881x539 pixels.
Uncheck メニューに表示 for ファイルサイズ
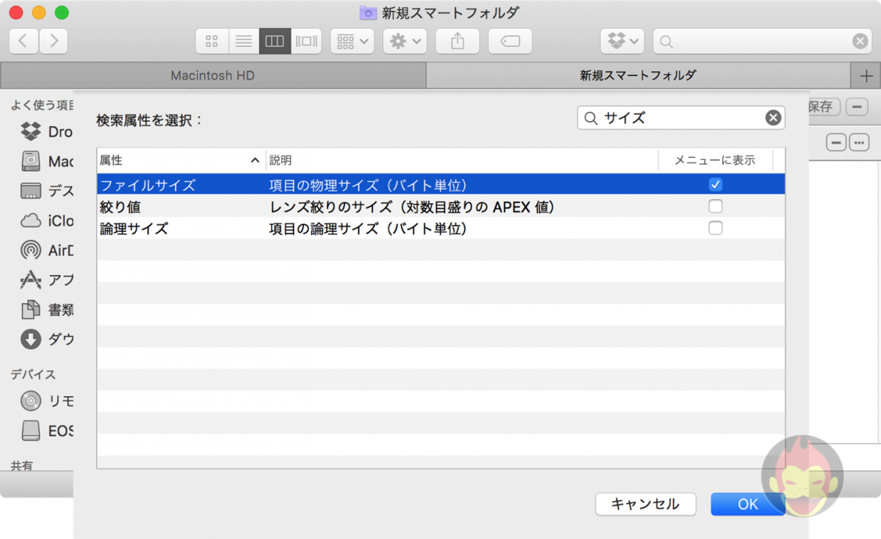(x=715, y=184)
